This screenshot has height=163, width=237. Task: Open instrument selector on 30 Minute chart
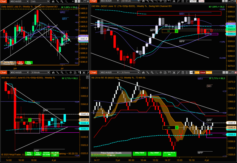[x=19, y=72]
